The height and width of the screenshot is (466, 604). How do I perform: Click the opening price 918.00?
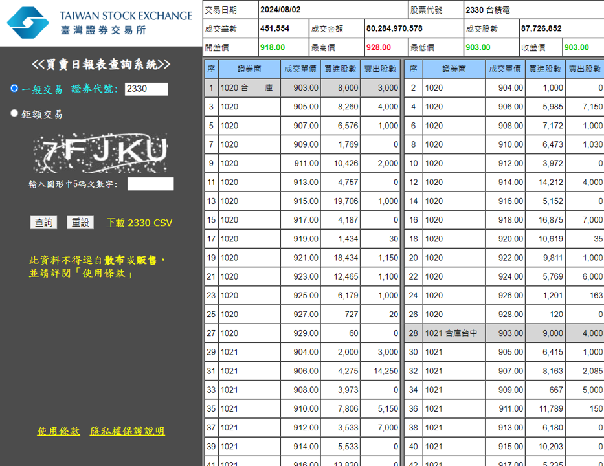[273, 47]
